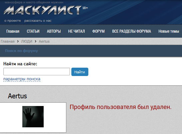This screenshot has width=182, height=134.
Task: Click the first breadcrumb chevron separator
Action: [18, 41]
